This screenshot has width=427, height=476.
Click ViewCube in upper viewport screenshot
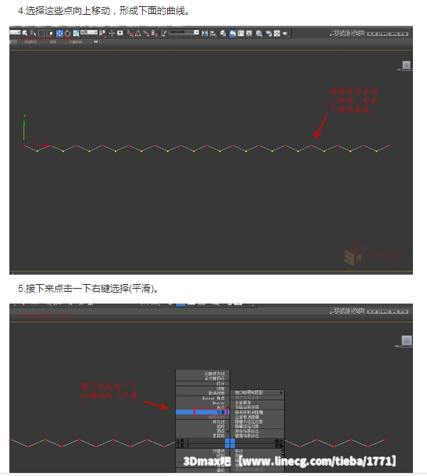click(x=406, y=66)
